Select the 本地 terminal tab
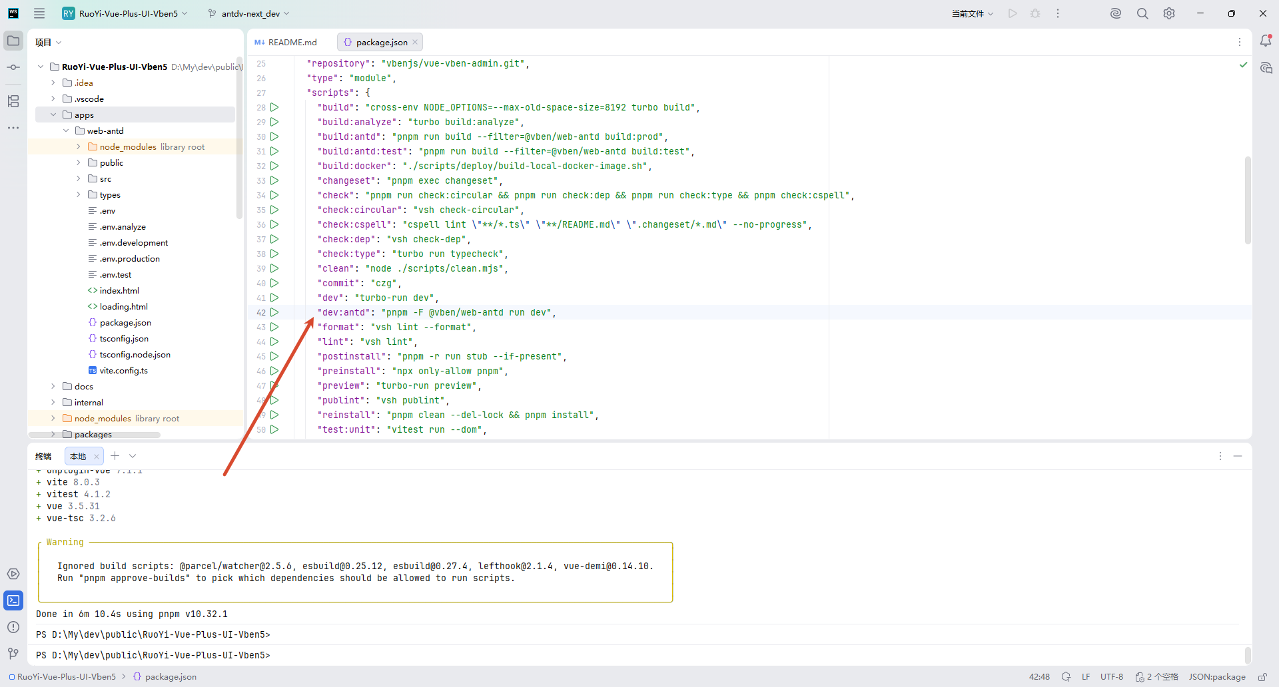 [x=78, y=456]
